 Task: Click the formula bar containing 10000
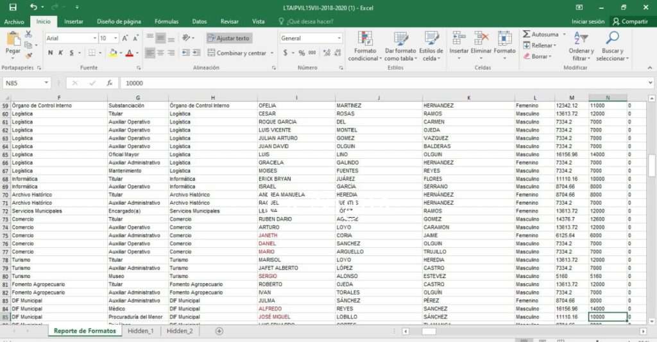click(x=321, y=83)
